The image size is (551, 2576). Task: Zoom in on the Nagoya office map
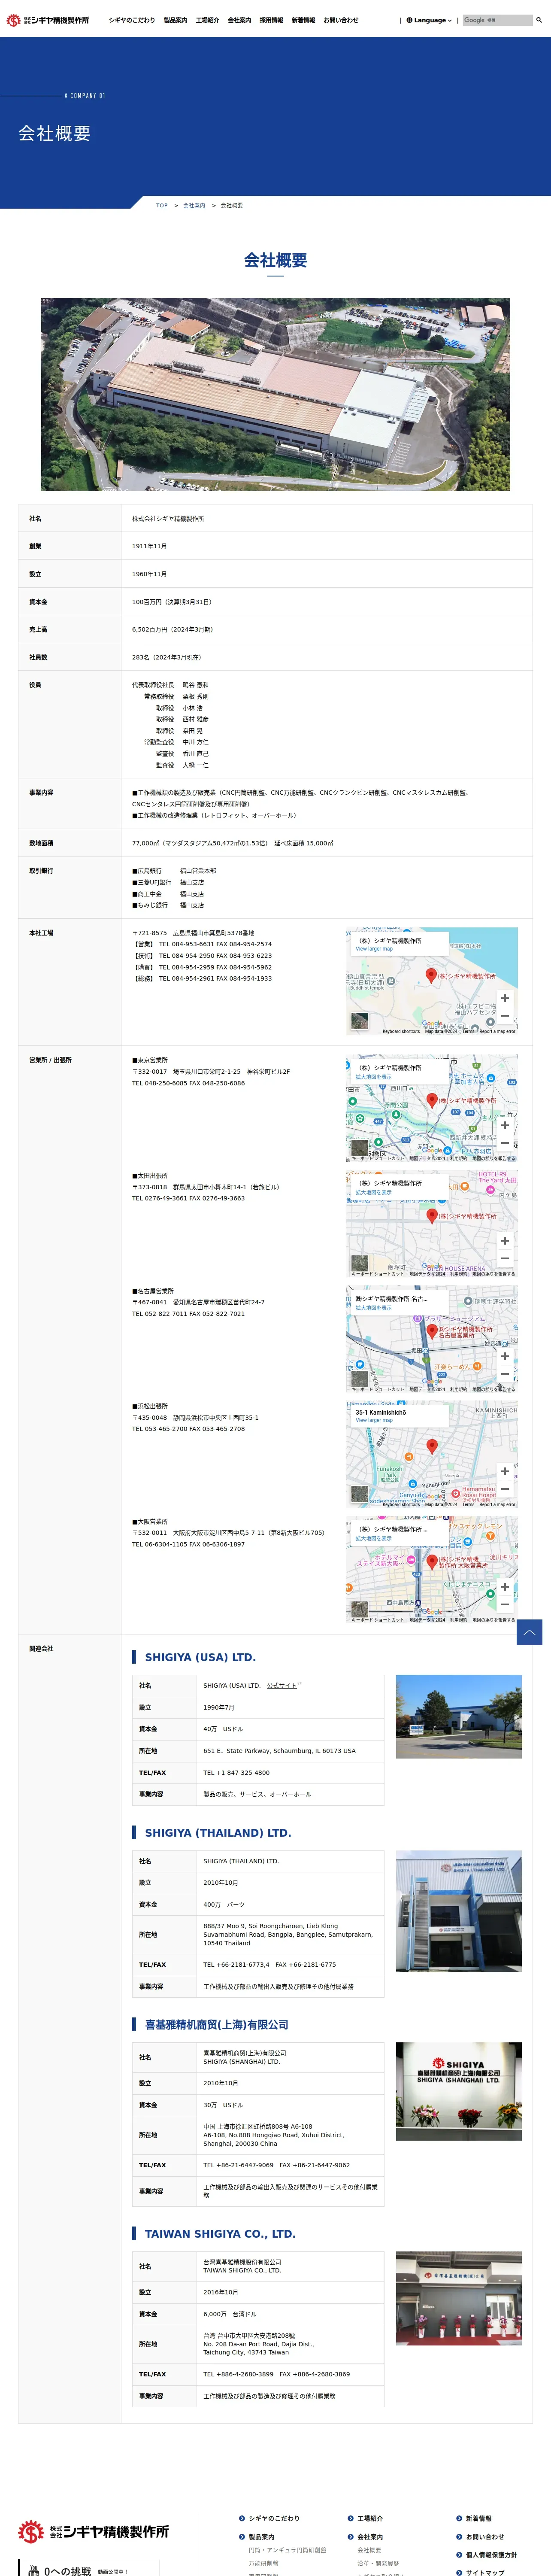[505, 1356]
